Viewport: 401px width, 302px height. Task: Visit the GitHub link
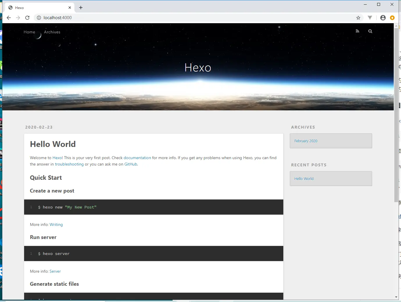tap(131, 164)
